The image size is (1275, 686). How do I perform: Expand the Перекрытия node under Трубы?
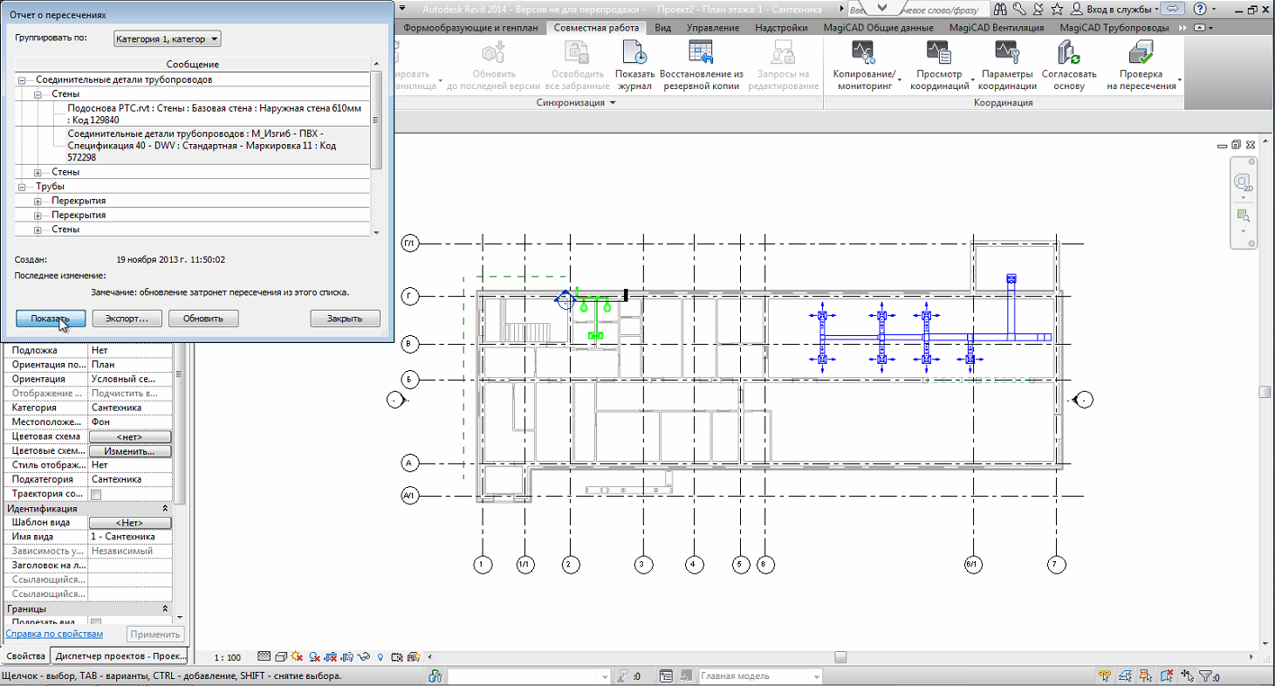(38, 201)
